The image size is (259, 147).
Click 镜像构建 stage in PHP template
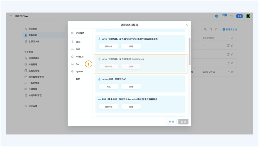pos(109,107)
